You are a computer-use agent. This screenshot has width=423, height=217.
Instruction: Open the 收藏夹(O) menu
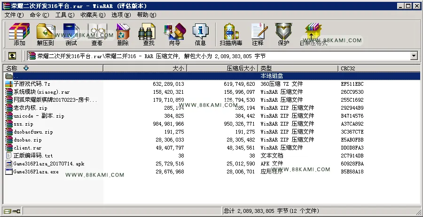point(93,15)
